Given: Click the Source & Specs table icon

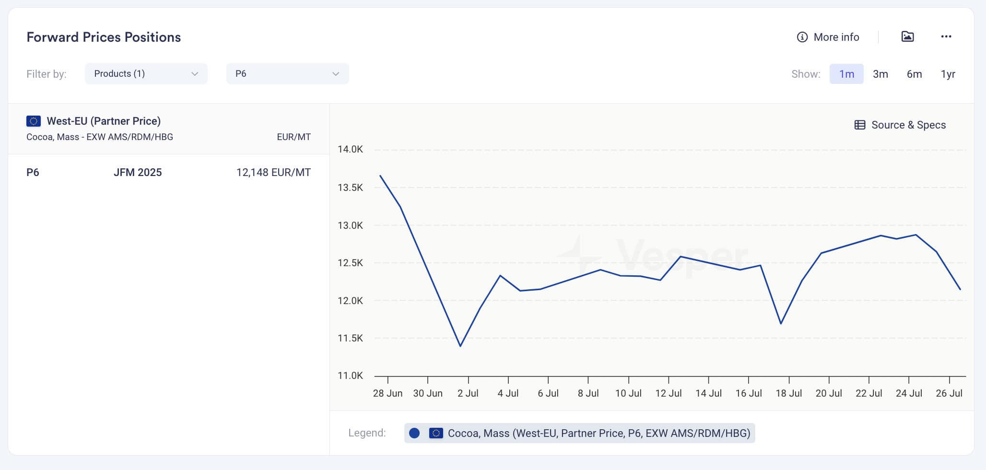Looking at the screenshot, I should coord(860,125).
